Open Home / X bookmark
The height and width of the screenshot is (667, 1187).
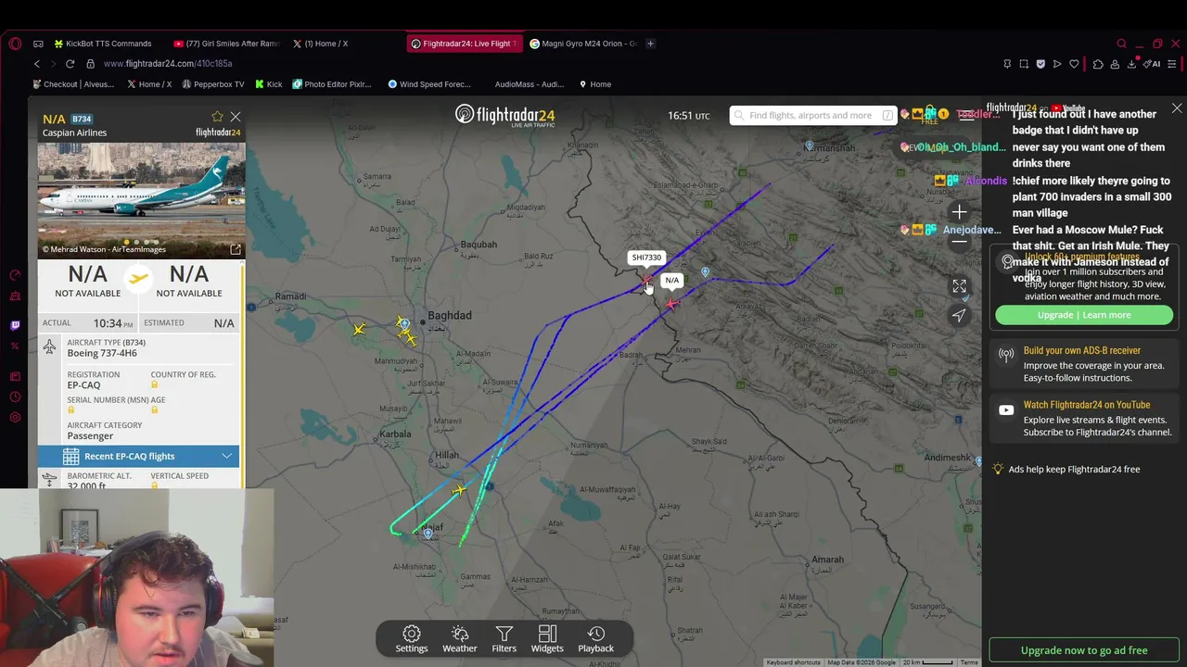pyautogui.click(x=149, y=84)
